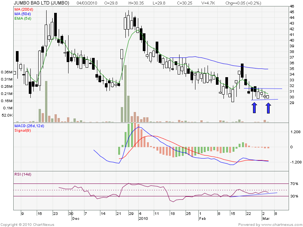Screen dimensions: 303x227
Task: Click the 52.0K volume axis label
Action: 7,115
